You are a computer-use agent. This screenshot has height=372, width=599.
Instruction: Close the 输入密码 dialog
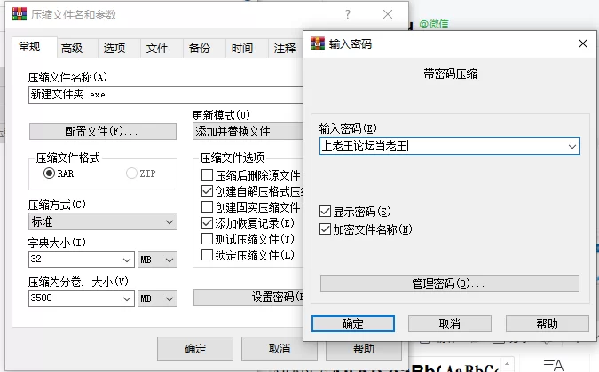pos(582,43)
